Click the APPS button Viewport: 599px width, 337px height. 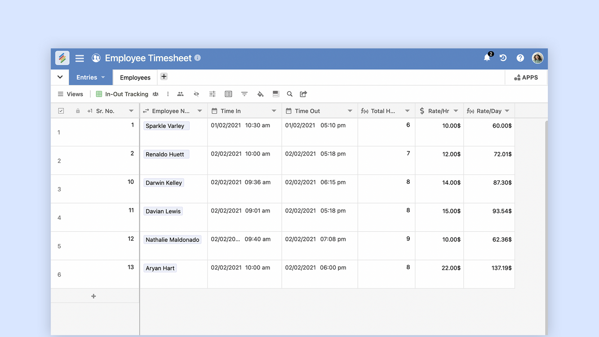[x=526, y=77]
